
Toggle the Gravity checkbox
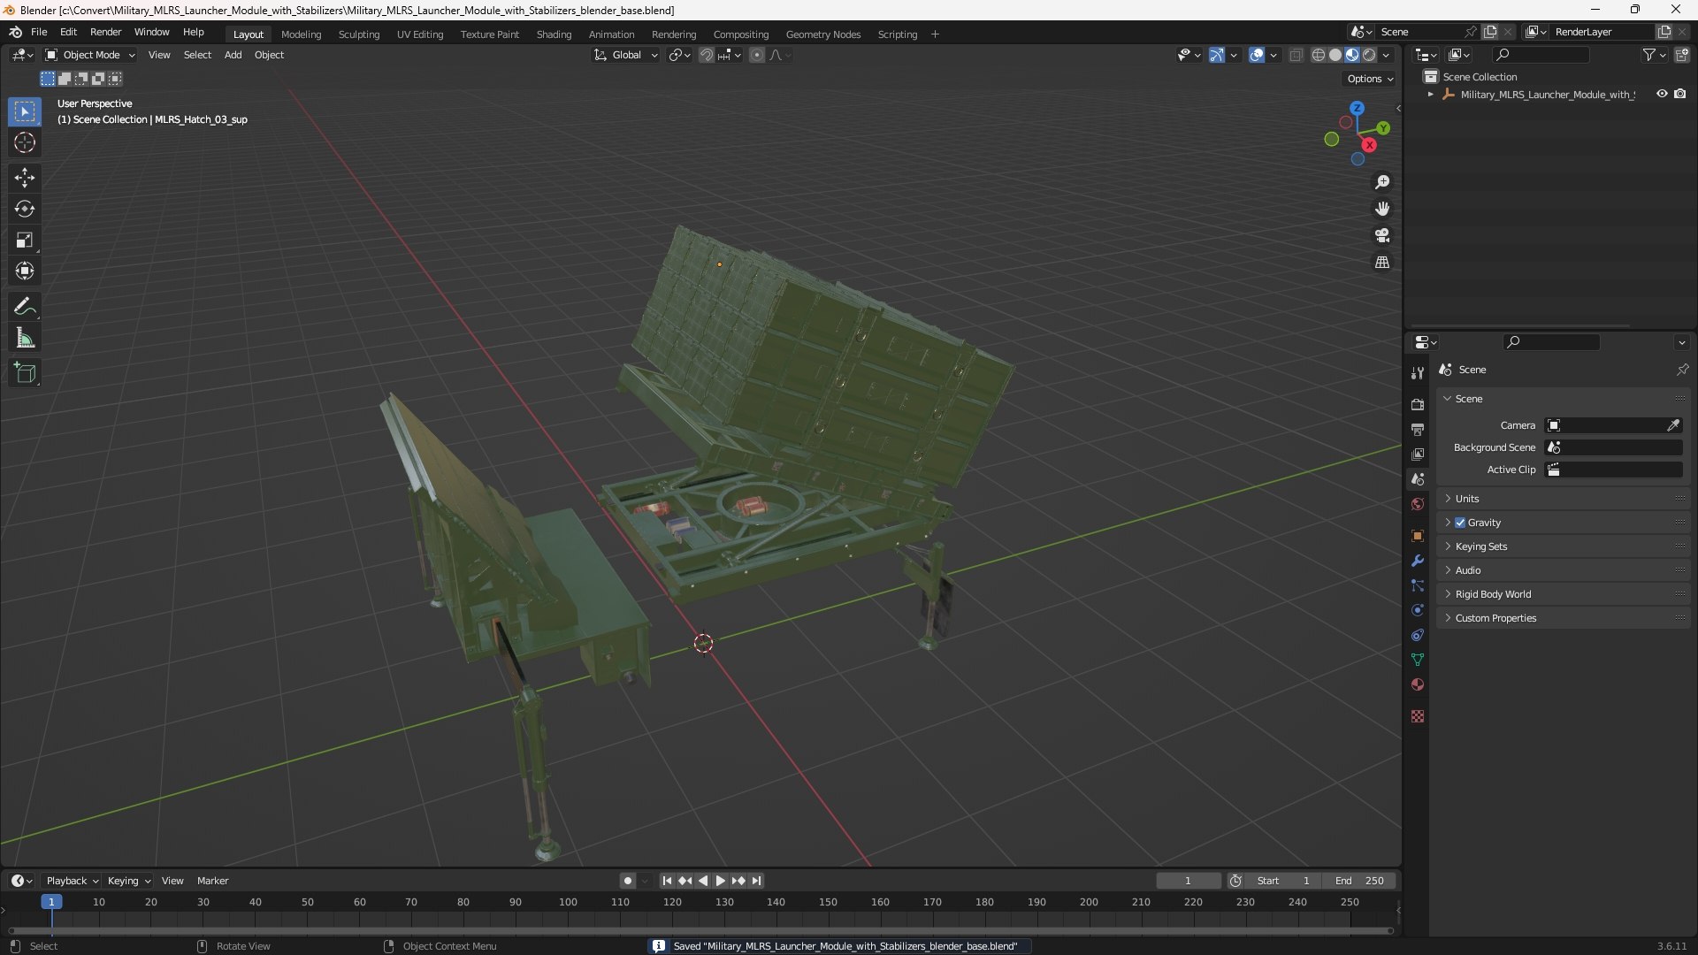pyautogui.click(x=1460, y=523)
